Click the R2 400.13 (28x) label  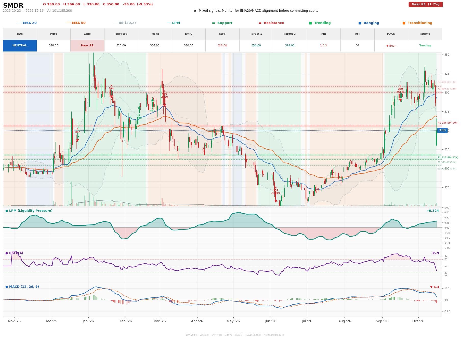tap(447, 89)
